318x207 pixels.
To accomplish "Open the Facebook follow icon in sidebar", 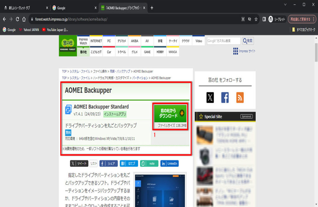I will (225, 97).
